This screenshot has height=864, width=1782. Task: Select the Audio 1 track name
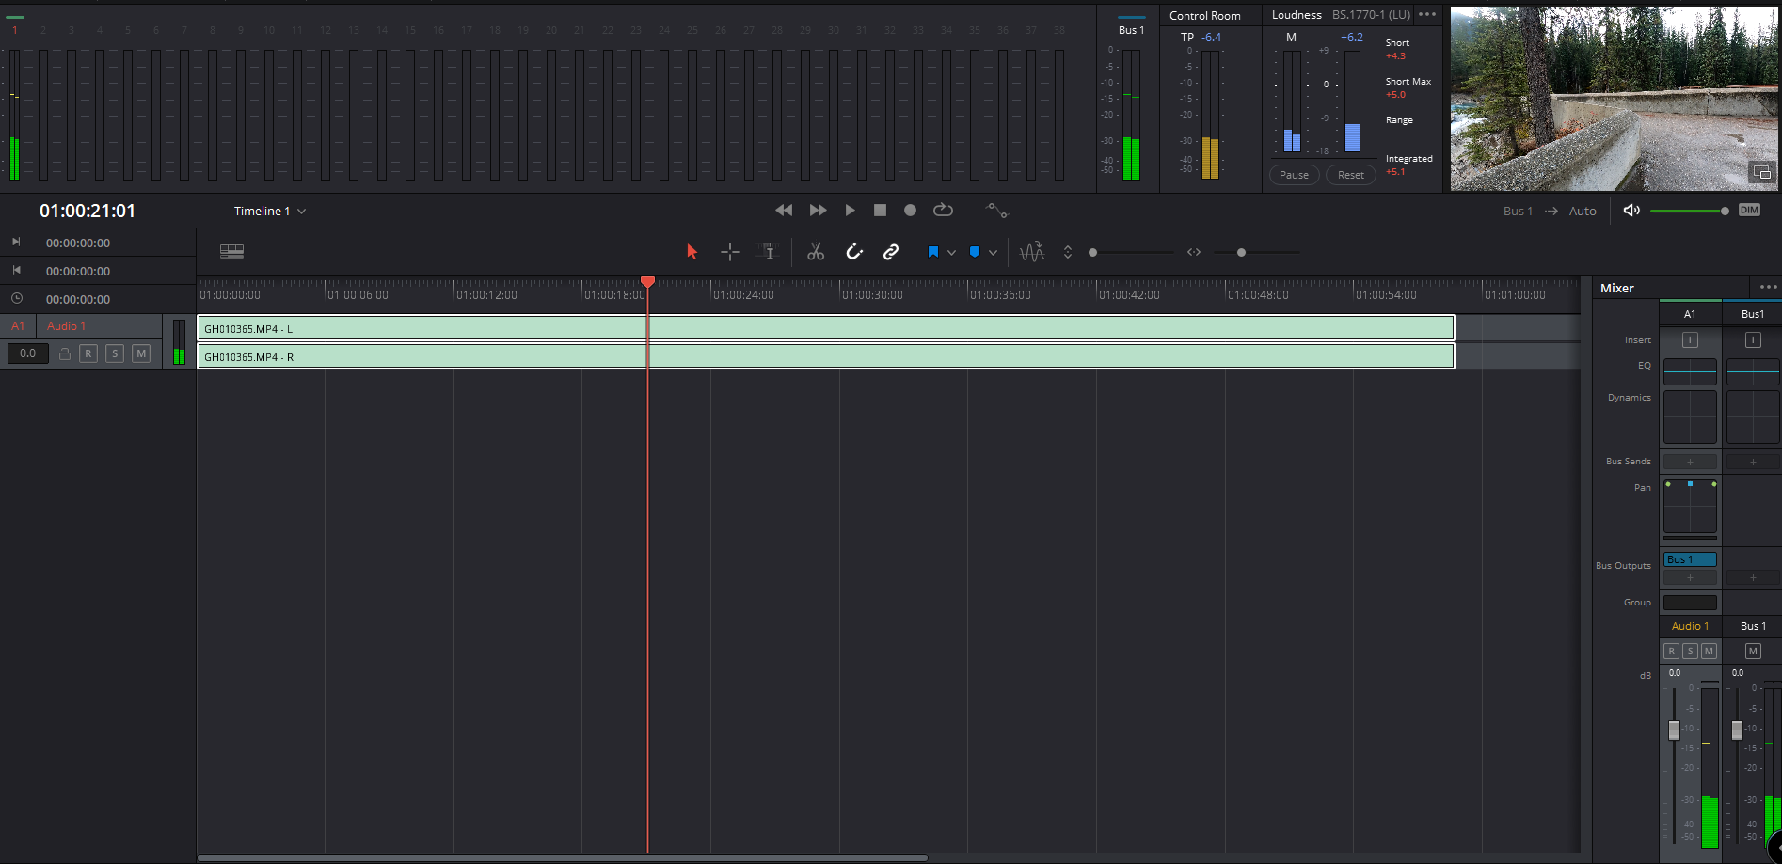tap(67, 326)
